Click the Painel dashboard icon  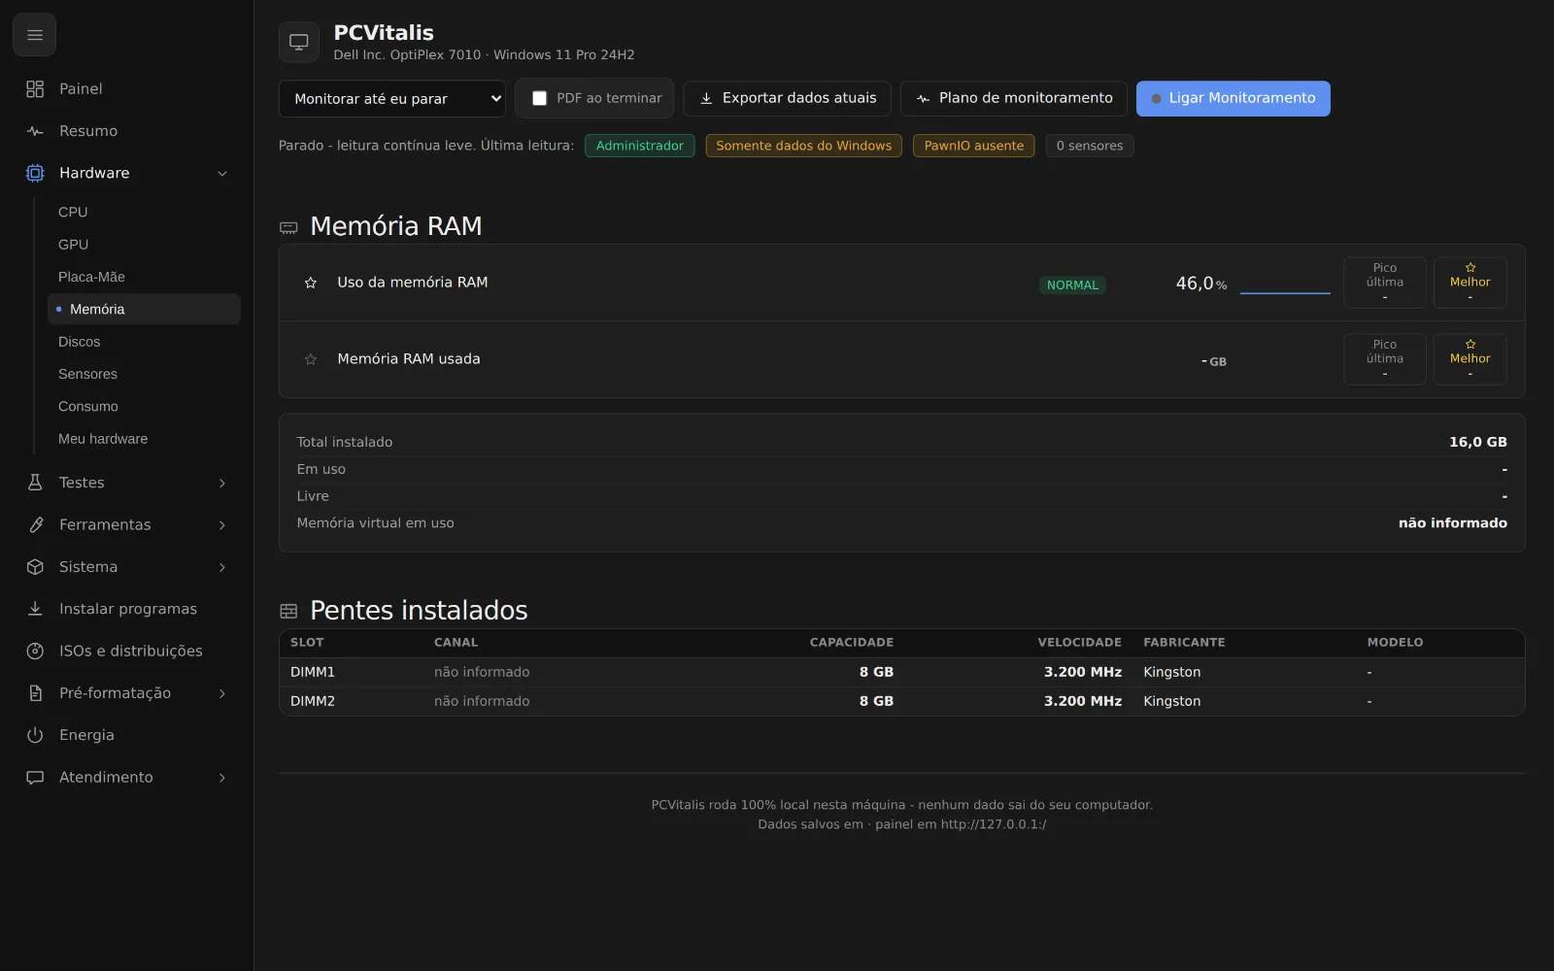point(35,89)
